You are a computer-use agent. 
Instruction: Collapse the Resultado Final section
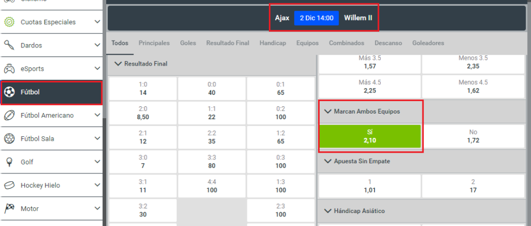point(118,64)
